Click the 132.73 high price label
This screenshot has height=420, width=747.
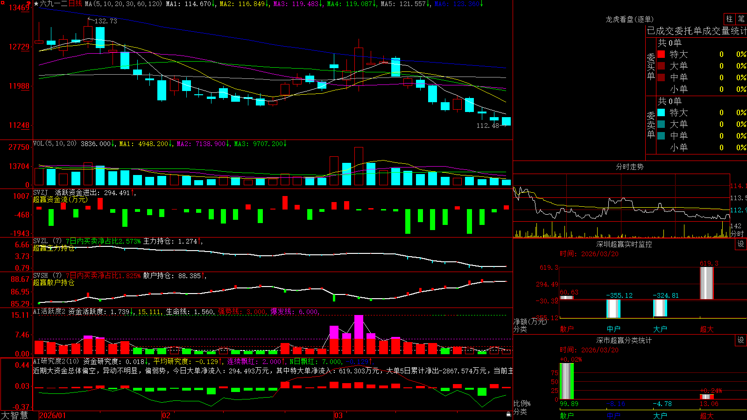pyautogui.click(x=106, y=21)
